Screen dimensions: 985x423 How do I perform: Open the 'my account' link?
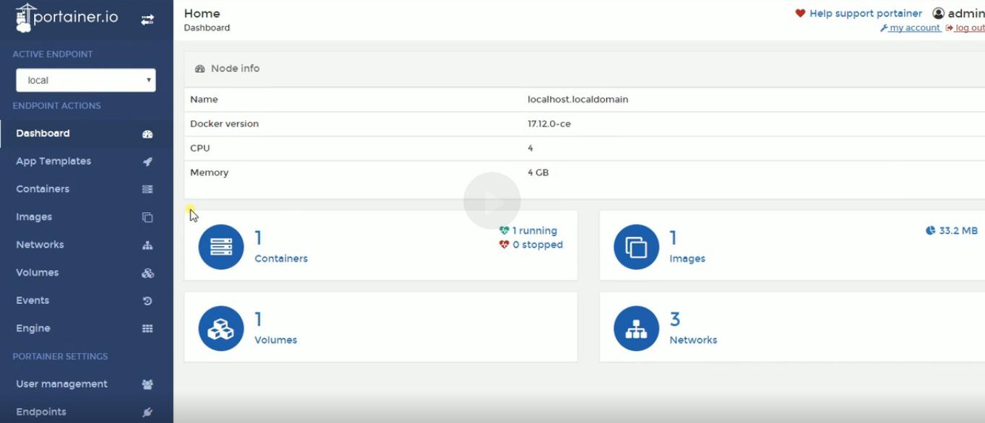[913, 28]
